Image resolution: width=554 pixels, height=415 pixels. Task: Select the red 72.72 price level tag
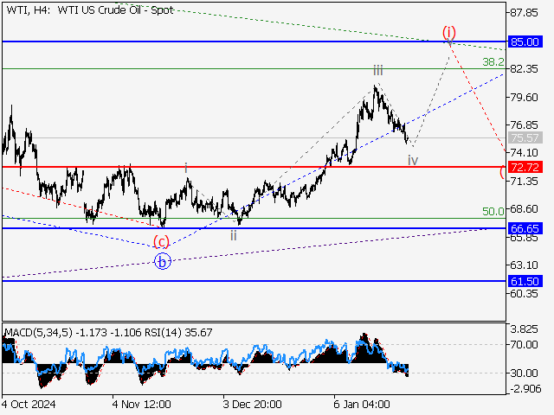[526, 166]
